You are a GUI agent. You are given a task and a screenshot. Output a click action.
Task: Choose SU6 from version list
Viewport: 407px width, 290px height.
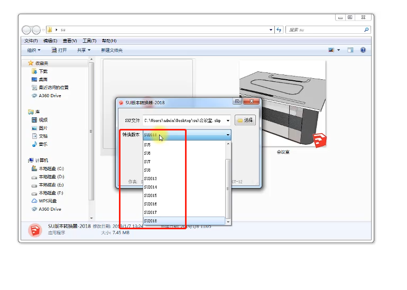tap(184, 153)
